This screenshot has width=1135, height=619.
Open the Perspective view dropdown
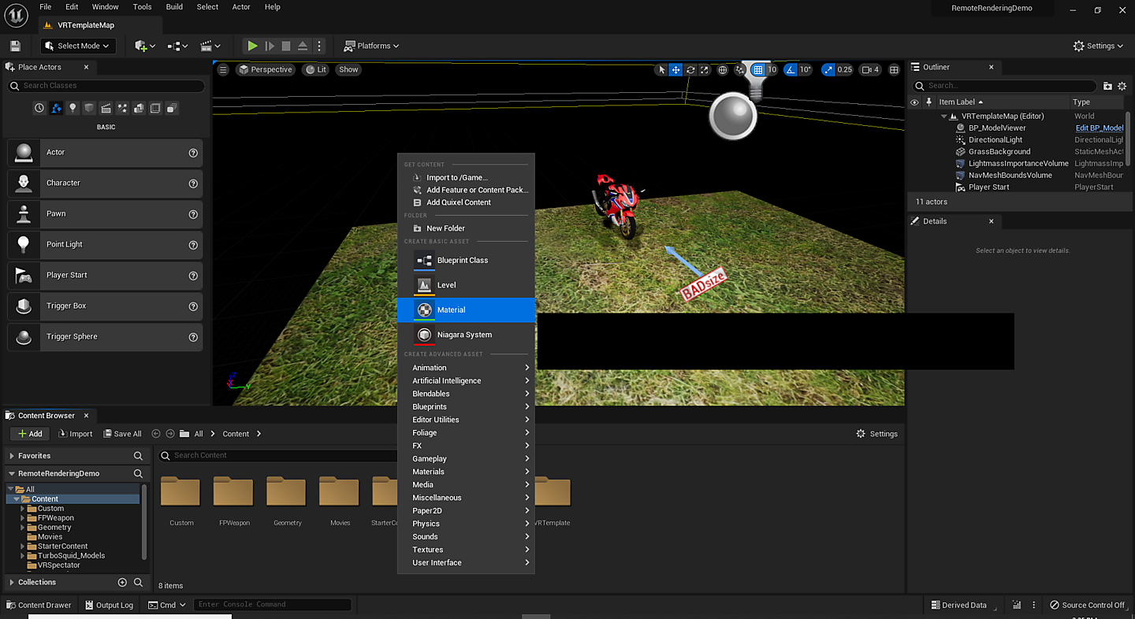point(265,69)
